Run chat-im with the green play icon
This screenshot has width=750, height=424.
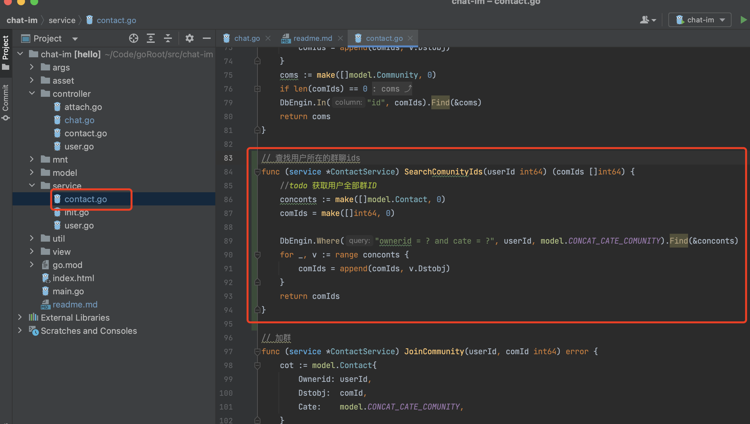pos(743,20)
